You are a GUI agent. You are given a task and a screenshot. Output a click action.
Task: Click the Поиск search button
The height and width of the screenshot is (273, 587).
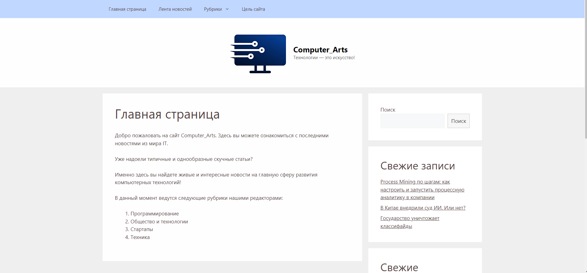[x=458, y=121]
